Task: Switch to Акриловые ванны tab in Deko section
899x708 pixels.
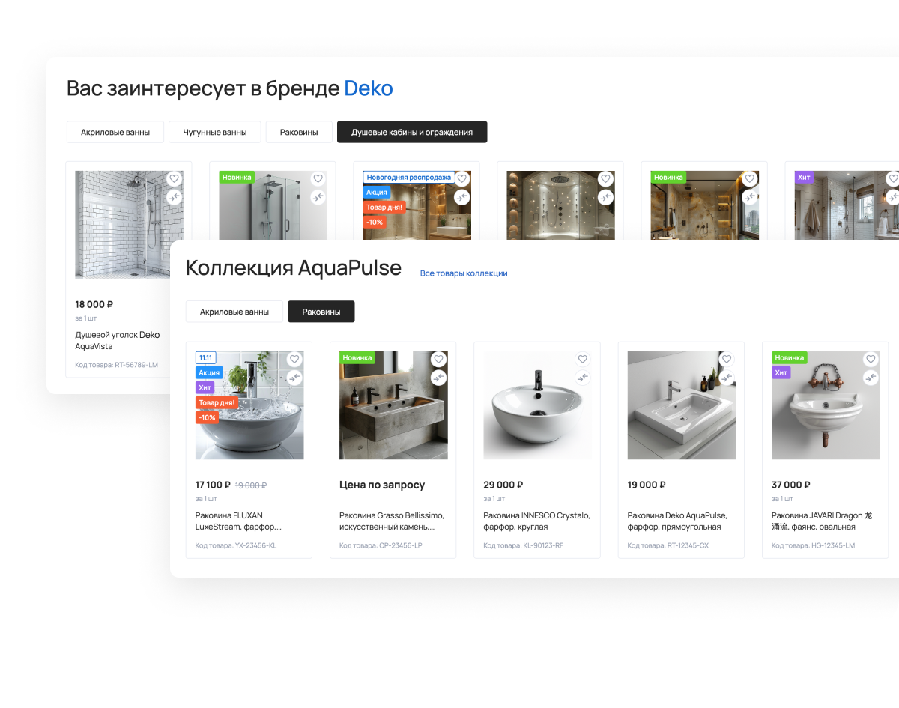Action: pyautogui.click(x=115, y=132)
